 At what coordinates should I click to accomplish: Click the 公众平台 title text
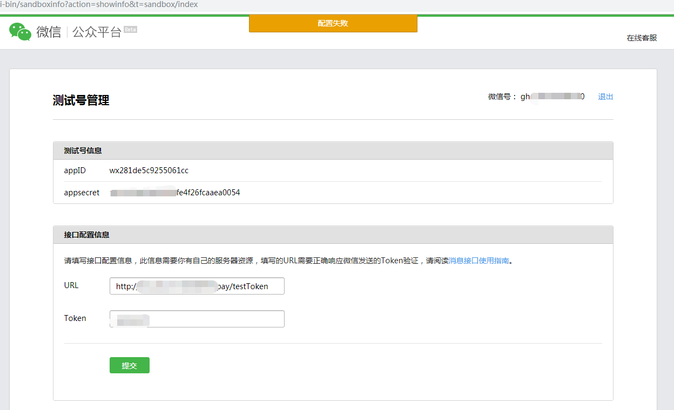click(97, 32)
